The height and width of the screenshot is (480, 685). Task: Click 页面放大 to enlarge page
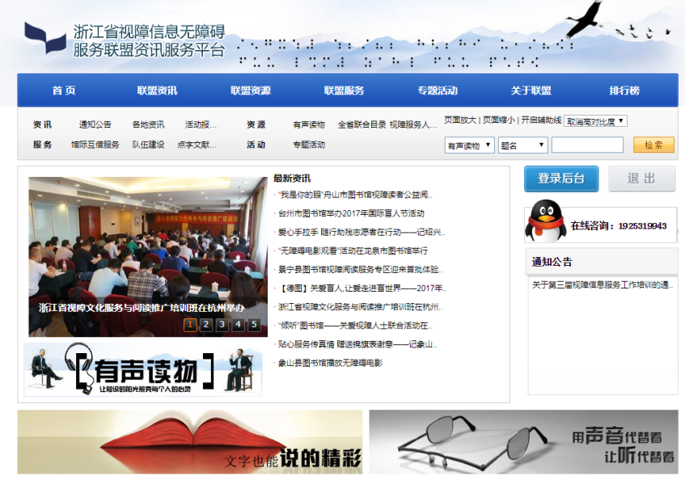click(x=460, y=120)
